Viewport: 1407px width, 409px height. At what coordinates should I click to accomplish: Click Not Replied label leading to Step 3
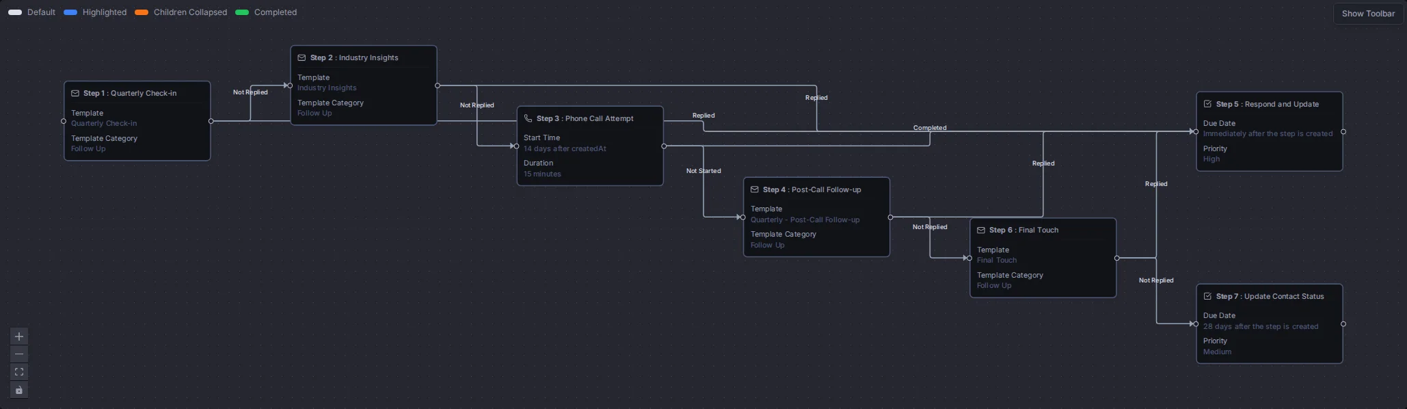[477, 105]
